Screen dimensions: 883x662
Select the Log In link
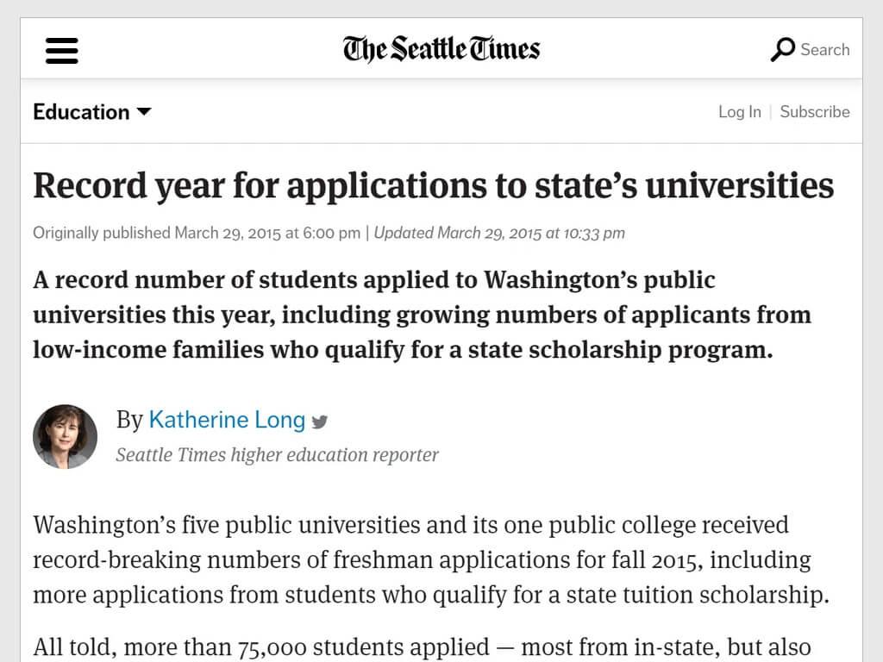739,112
